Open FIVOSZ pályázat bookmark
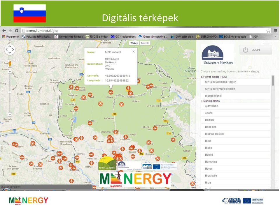280x206 pixels. [97, 36]
